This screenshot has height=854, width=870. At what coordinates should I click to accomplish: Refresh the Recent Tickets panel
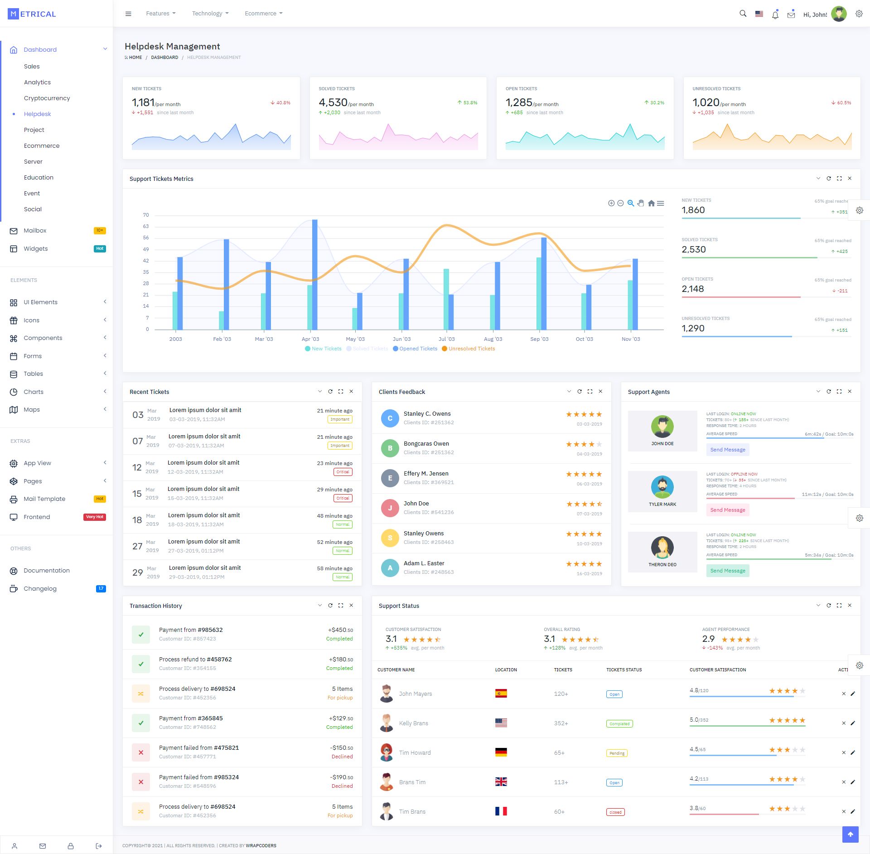pos(330,392)
